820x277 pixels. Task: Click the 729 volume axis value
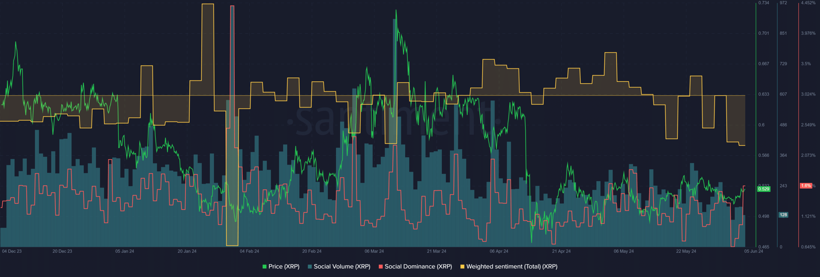783,64
